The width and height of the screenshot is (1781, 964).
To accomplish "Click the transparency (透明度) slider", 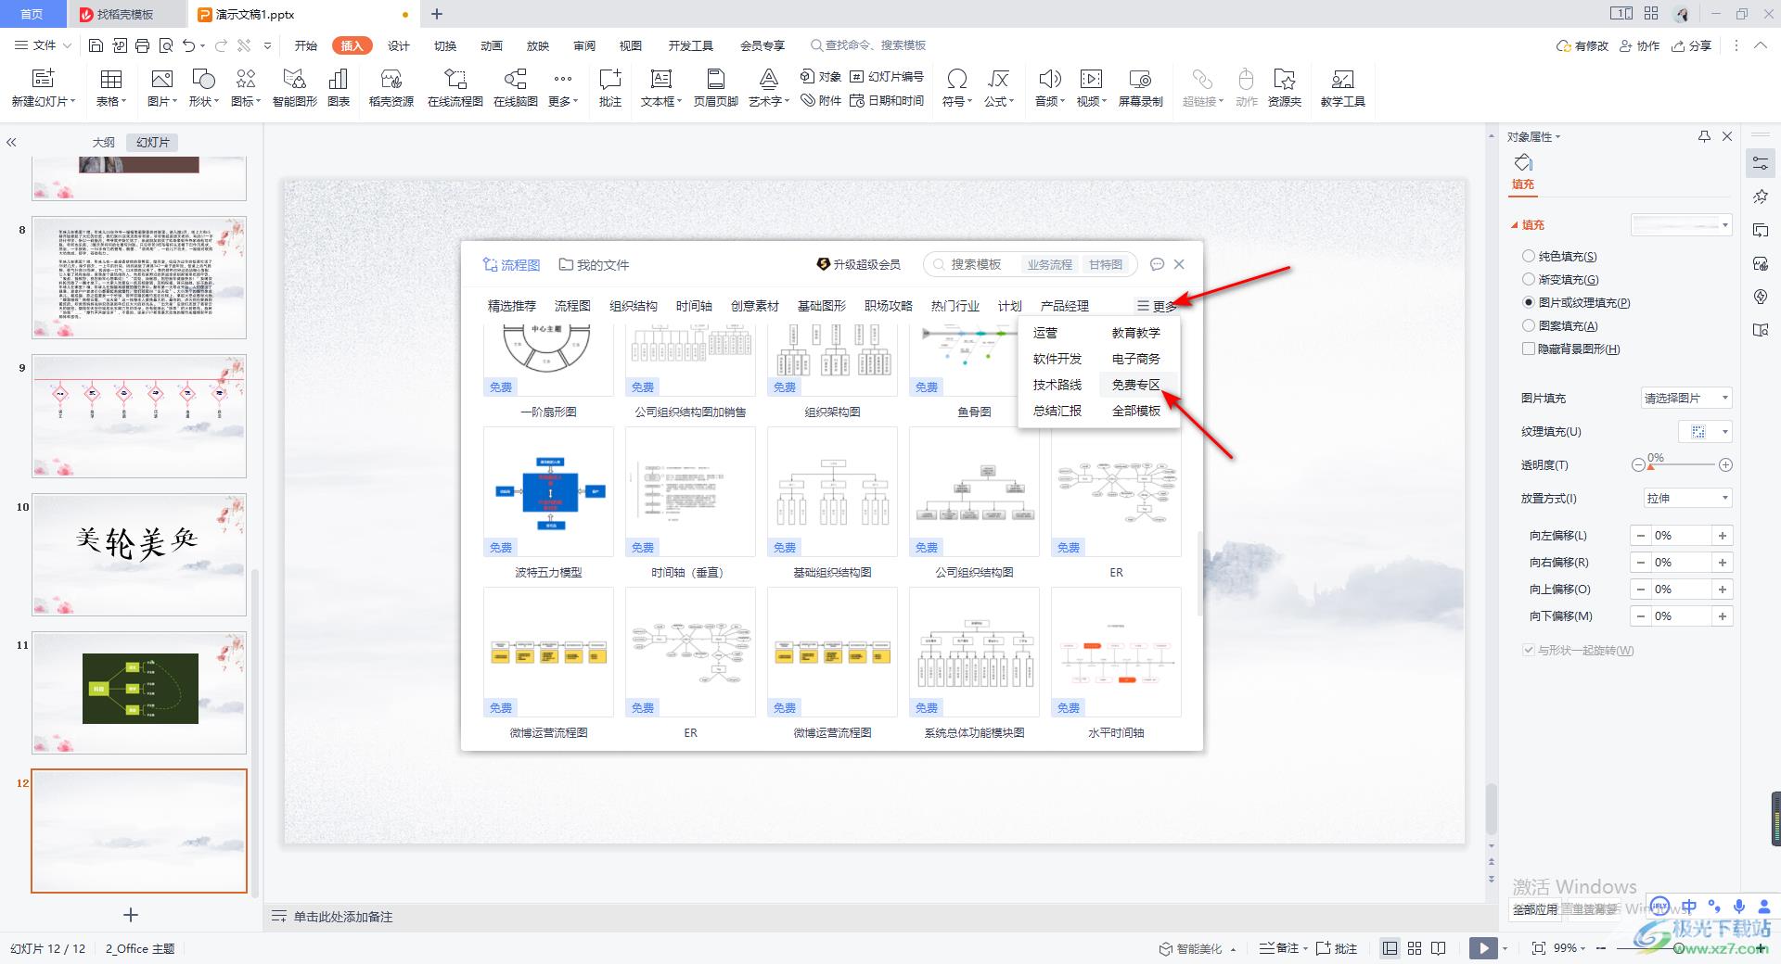I will tap(1682, 465).
